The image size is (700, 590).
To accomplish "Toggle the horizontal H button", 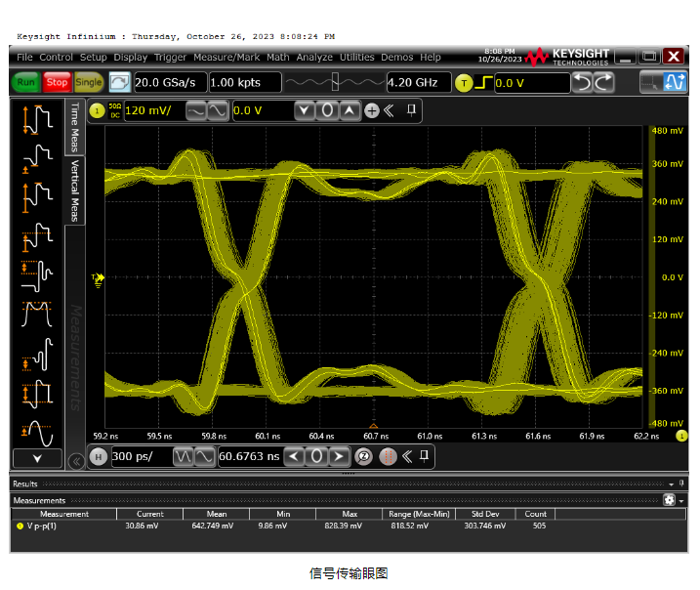I will pyautogui.click(x=98, y=456).
